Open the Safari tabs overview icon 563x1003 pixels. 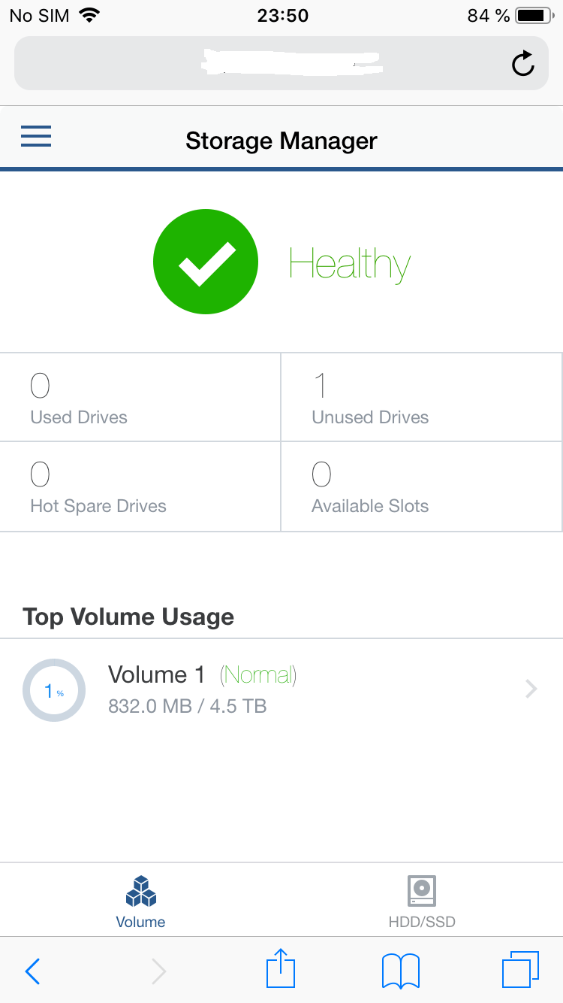coord(520,969)
